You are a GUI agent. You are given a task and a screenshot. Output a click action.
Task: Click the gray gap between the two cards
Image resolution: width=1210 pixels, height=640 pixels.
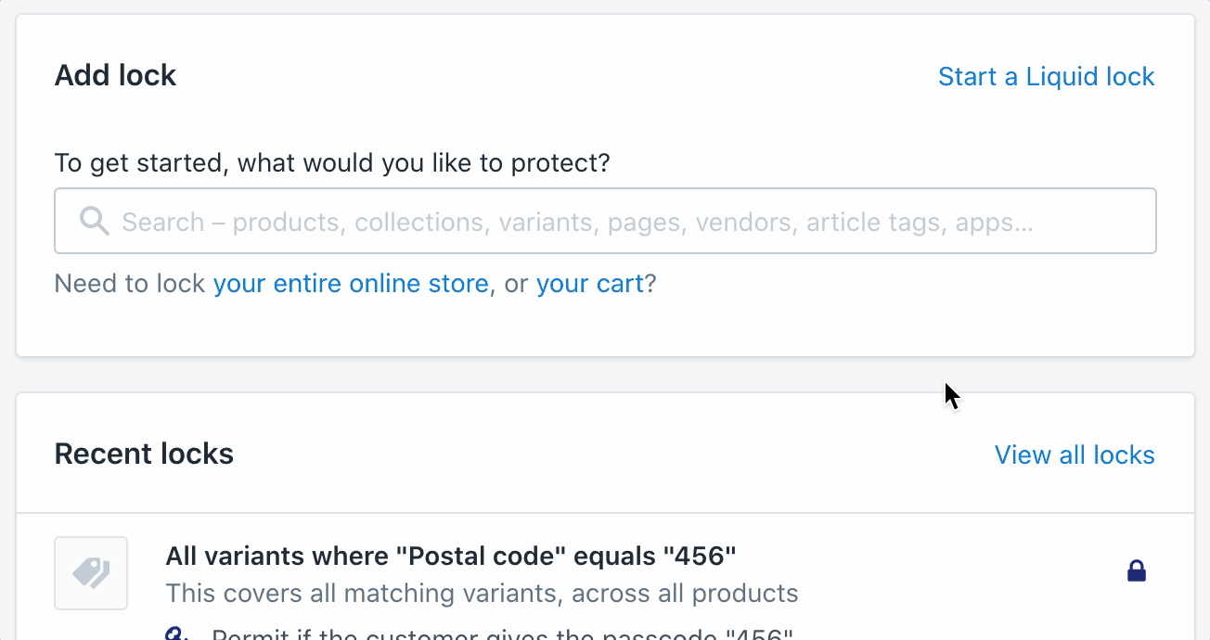[x=605, y=375]
